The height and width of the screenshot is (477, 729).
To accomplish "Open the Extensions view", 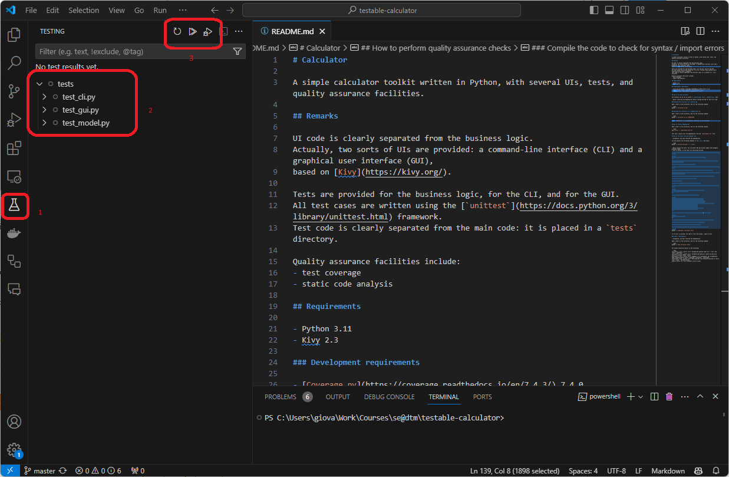I will click(14, 148).
